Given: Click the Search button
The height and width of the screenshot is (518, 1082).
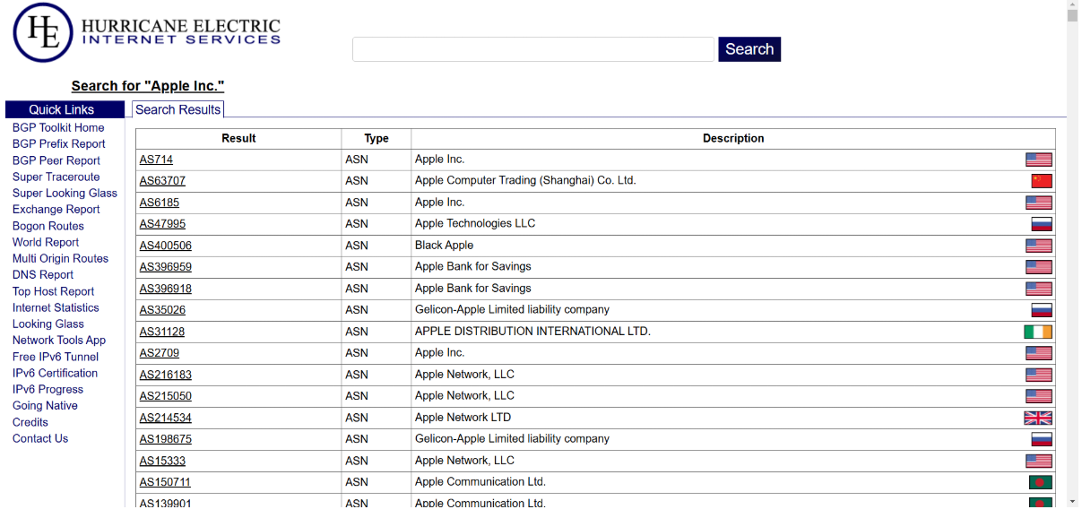Looking at the screenshot, I should coord(749,49).
